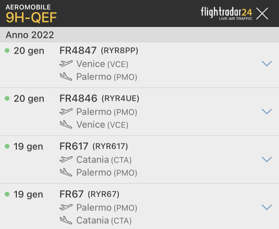This screenshot has width=279, height=229.
Task: Expand the FR67 flight details chevron
Action: click(x=267, y=207)
